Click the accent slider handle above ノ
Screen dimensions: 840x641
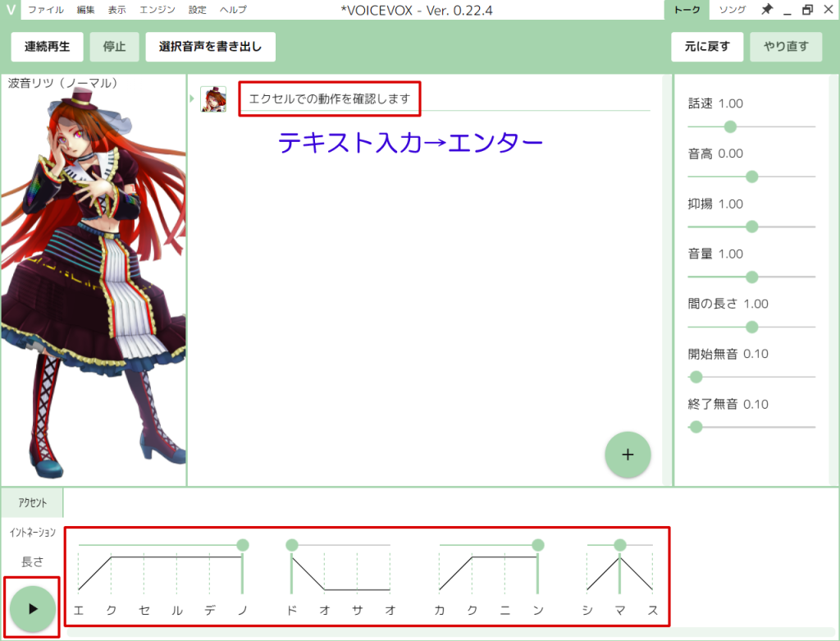click(242, 545)
